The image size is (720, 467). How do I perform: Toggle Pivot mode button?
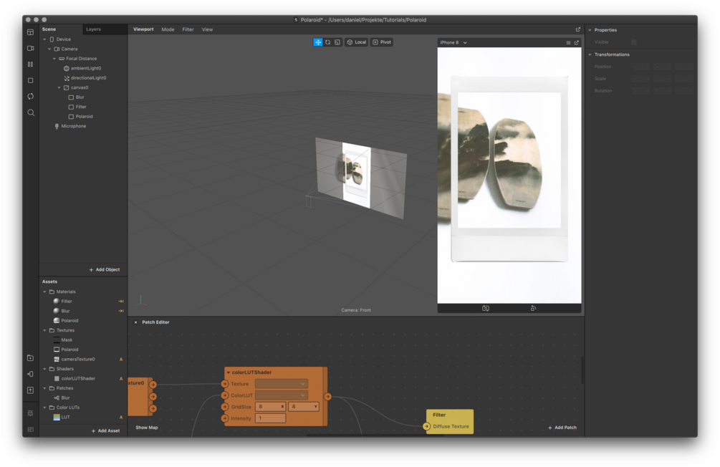click(382, 42)
